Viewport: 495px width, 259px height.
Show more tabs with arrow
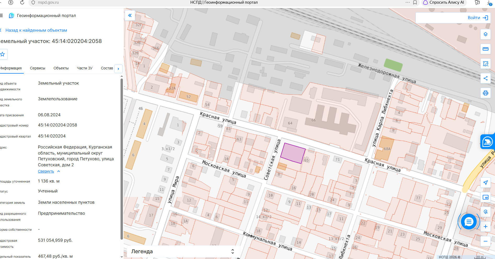pos(118,69)
